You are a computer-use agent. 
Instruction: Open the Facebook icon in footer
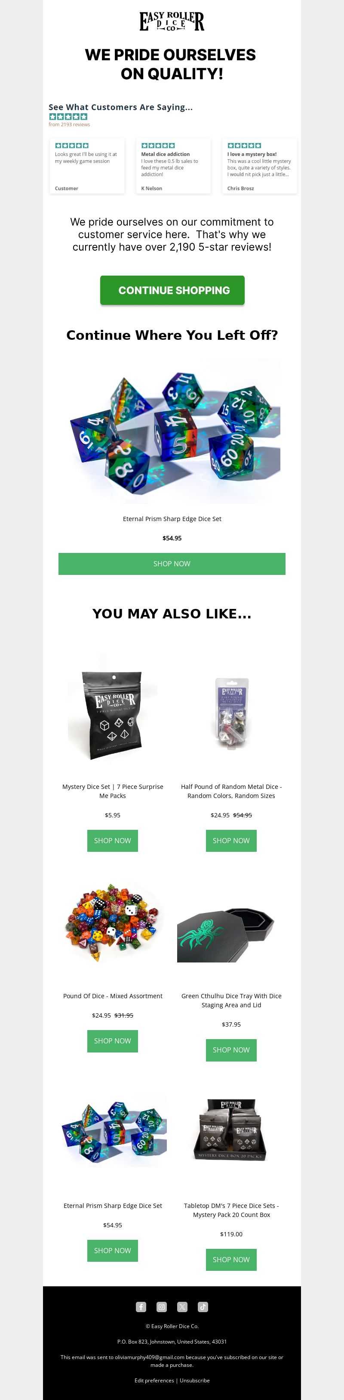click(141, 1307)
